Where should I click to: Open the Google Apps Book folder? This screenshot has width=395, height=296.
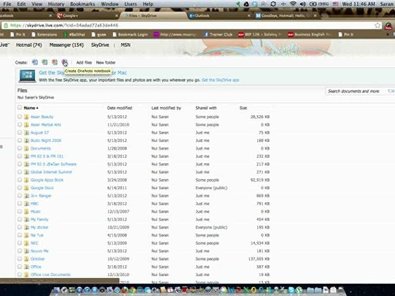click(x=47, y=180)
